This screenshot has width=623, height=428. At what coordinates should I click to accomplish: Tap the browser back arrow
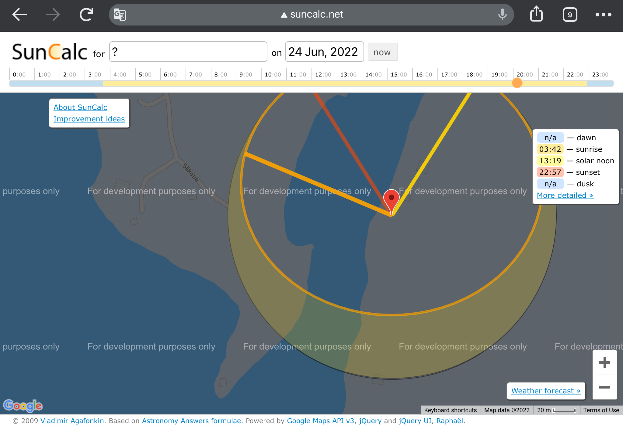click(x=20, y=14)
